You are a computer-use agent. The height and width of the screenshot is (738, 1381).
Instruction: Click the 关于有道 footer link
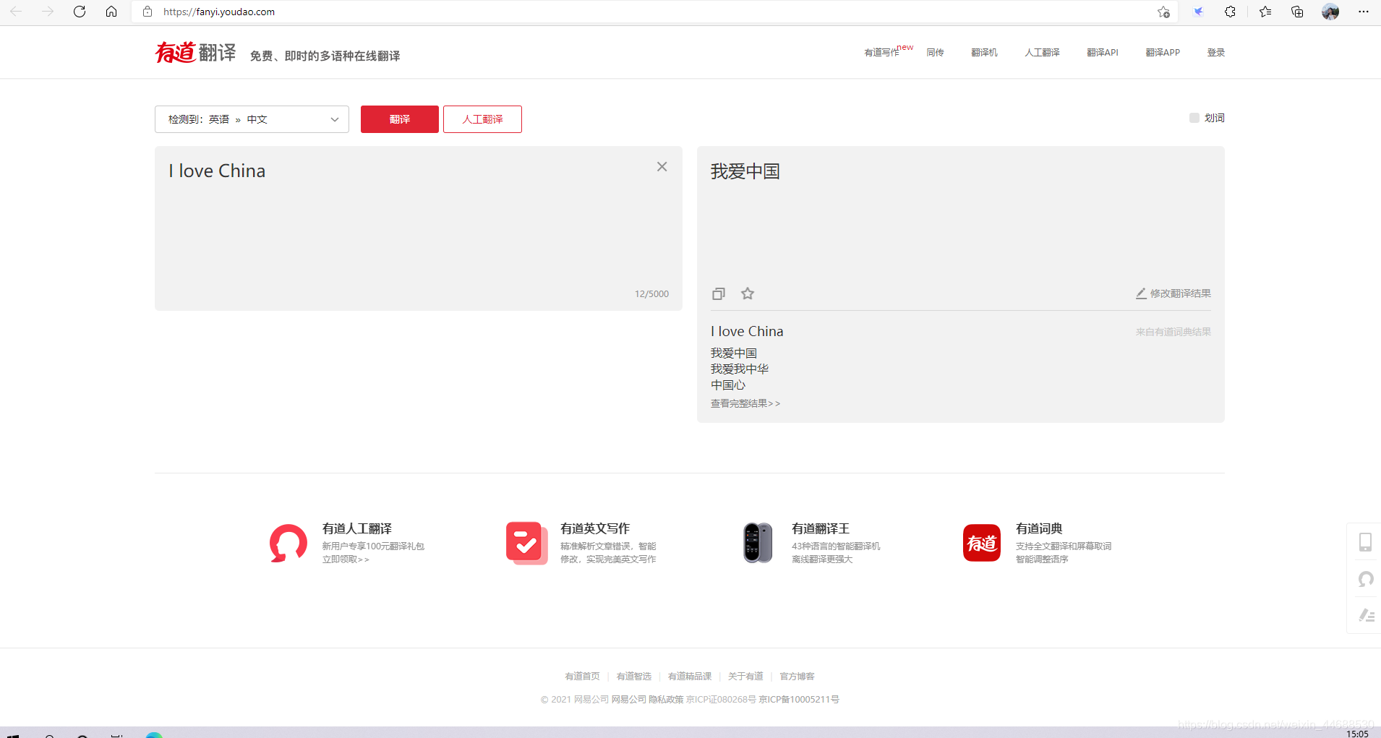[745, 676]
